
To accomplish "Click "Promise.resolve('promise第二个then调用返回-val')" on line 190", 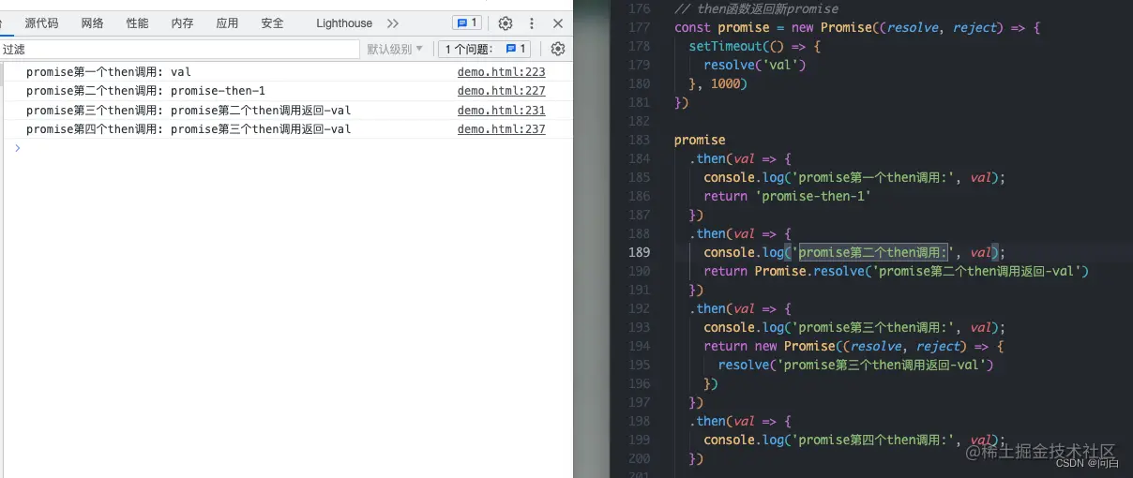I will [x=922, y=271].
